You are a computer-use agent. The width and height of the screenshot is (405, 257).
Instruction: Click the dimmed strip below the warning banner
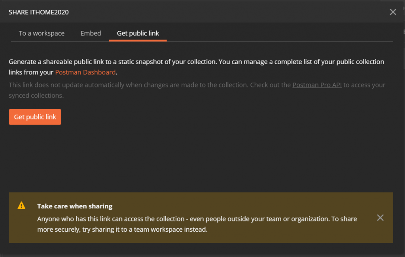click(x=198, y=249)
